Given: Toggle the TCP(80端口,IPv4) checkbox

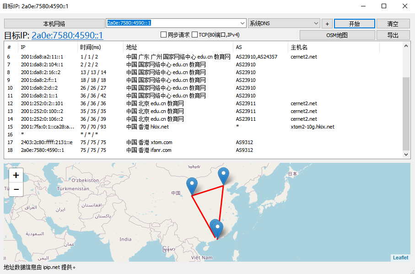Looking at the screenshot, I should pyautogui.click(x=195, y=35).
